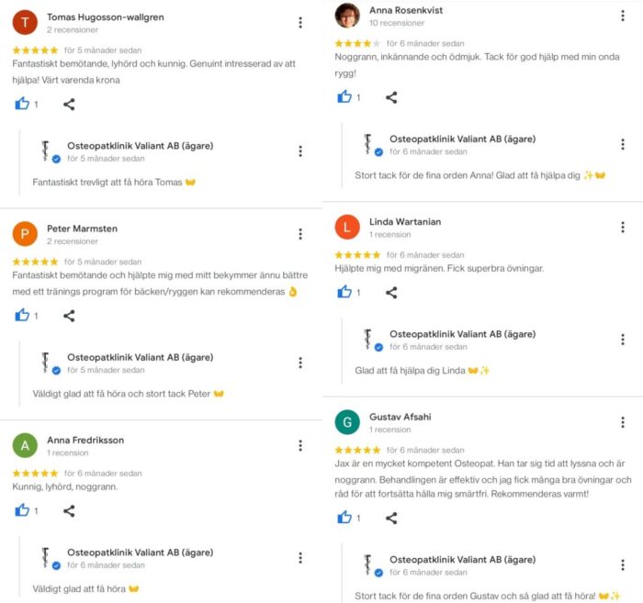Viewport: 643px width, 603px height.
Task: Share Peter Marmsten's review
Action: pos(69,316)
